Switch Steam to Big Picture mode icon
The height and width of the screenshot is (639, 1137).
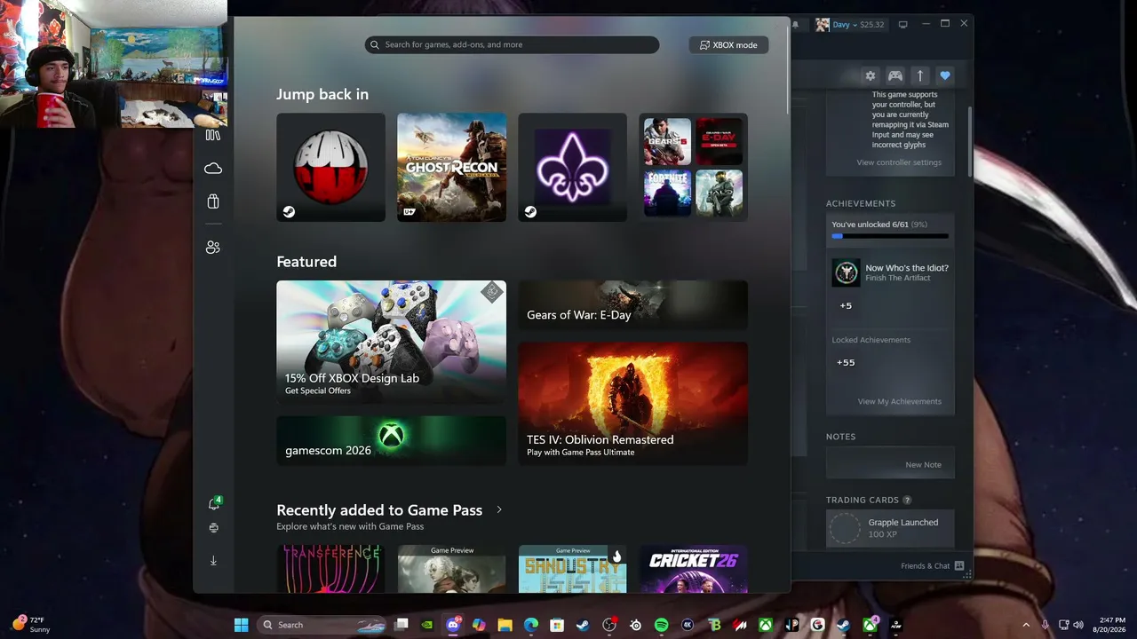903,25
